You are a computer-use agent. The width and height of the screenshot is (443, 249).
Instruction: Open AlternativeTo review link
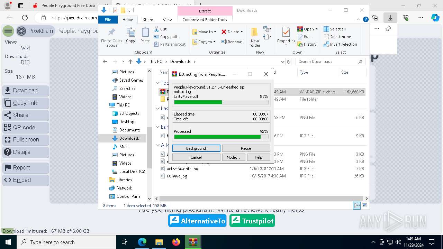click(198, 221)
